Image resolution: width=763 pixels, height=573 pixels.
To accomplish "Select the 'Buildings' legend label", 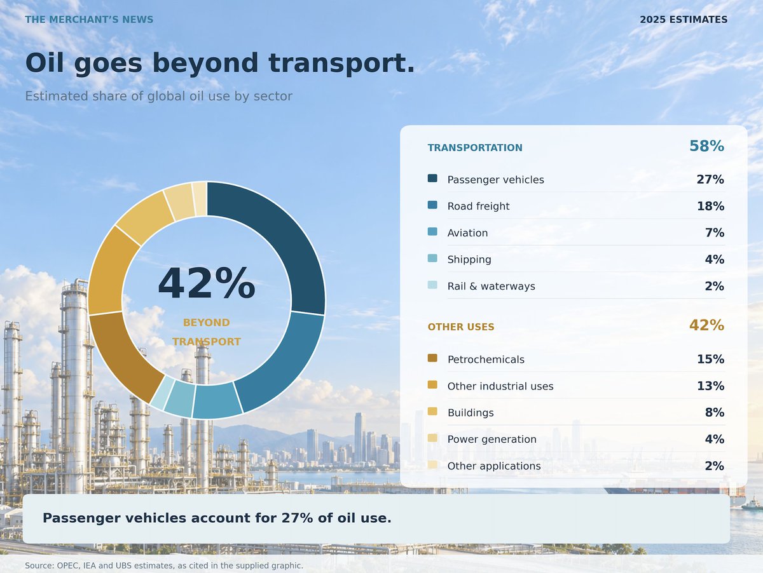I will 471,413.
